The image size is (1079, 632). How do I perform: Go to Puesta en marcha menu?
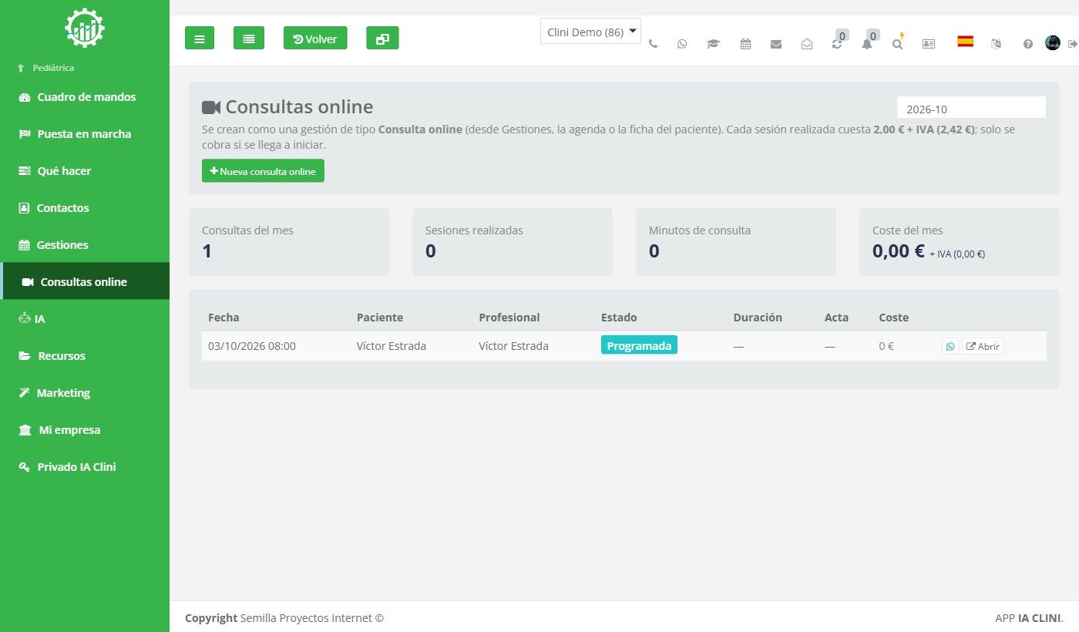click(85, 134)
